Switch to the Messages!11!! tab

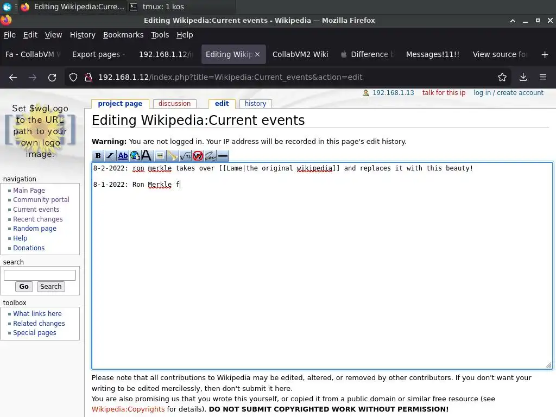433,54
